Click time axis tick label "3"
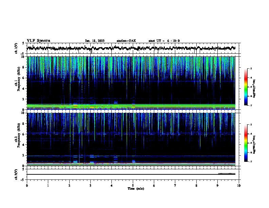The image size is (269, 208). tap(90, 186)
